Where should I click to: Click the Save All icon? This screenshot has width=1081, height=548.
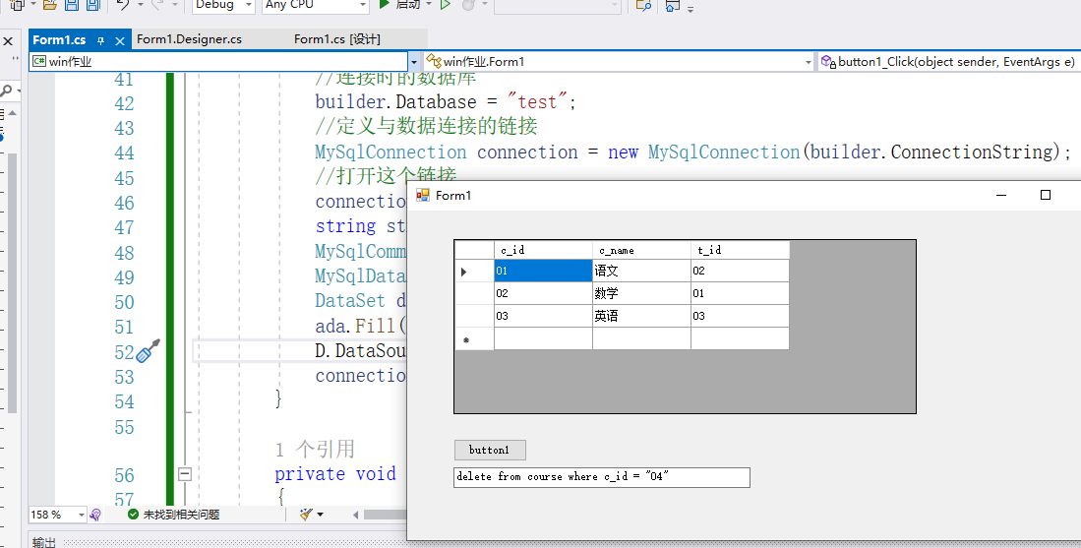pos(92,5)
